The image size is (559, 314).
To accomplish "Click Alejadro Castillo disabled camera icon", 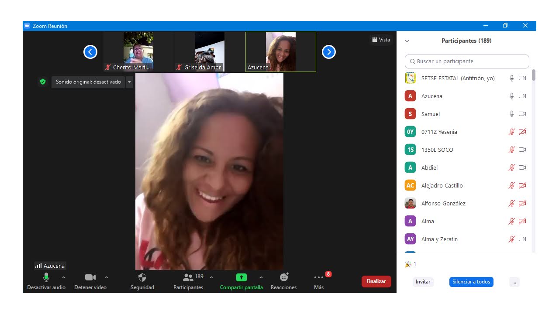I will [x=522, y=186].
